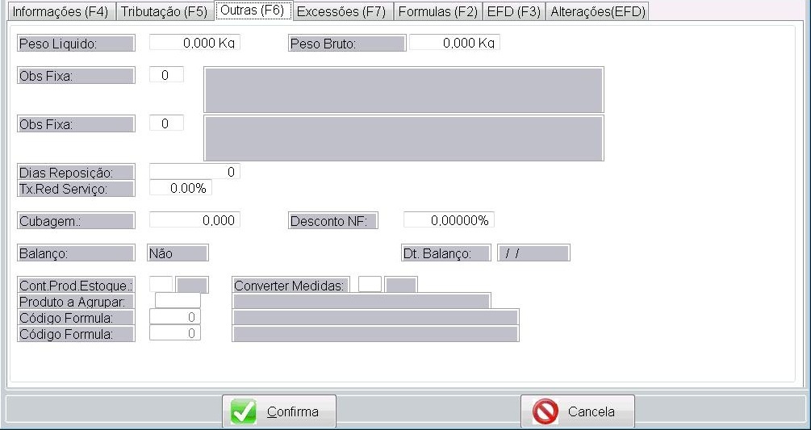Switch to the EFD (F3) tab
811x430 pixels.
tap(513, 12)
